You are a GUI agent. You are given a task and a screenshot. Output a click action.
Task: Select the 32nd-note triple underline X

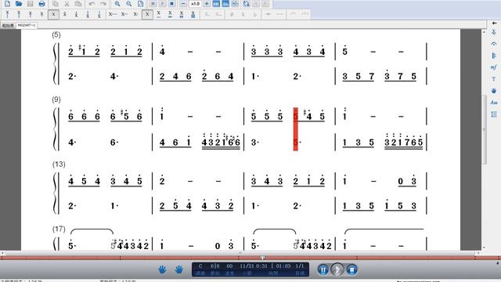(x=182, y=14)
